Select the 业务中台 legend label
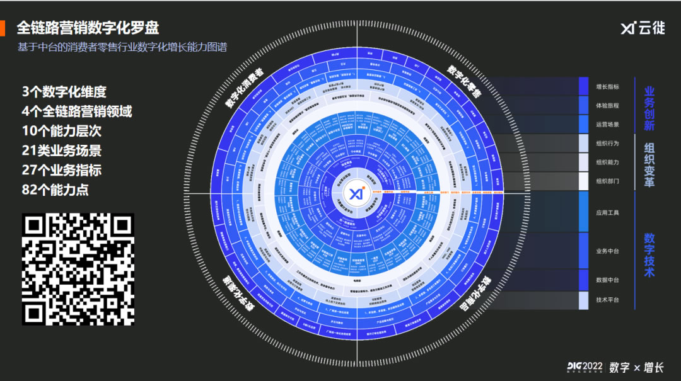 point(607,251)
